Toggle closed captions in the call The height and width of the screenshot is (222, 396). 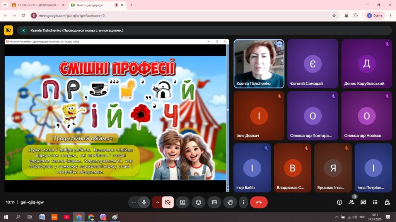click(214, 202)
